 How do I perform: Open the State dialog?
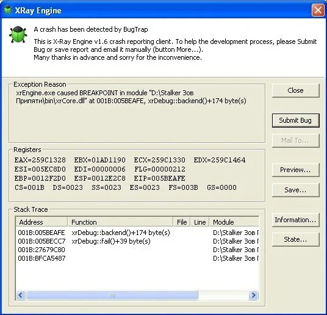pos(295,239)
